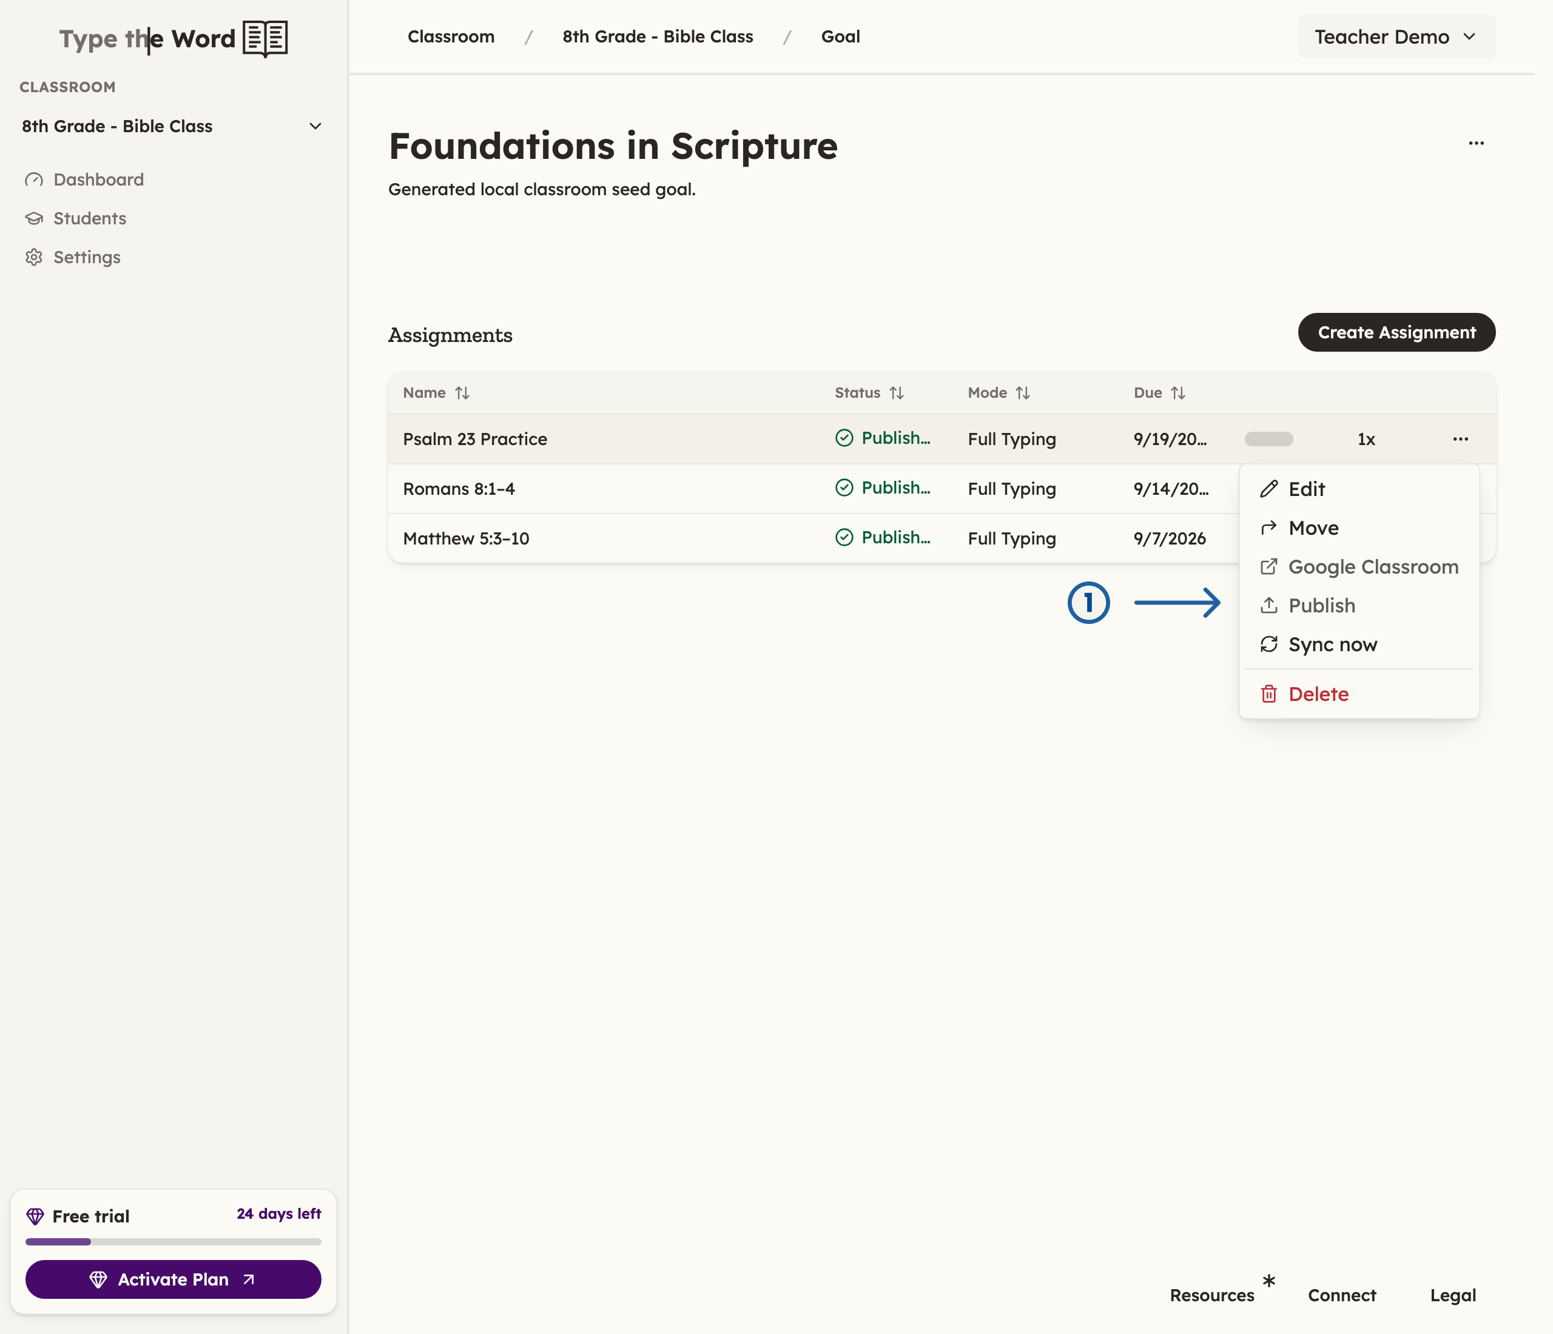Click the Settings gear icon
Viewport: 1553px width, 1334px height.
34,258
